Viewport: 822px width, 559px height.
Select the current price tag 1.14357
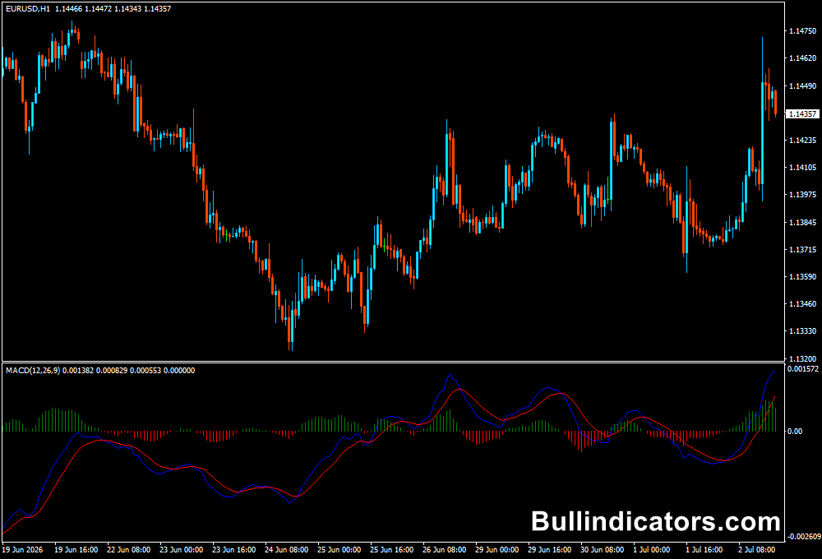(802, 113)
